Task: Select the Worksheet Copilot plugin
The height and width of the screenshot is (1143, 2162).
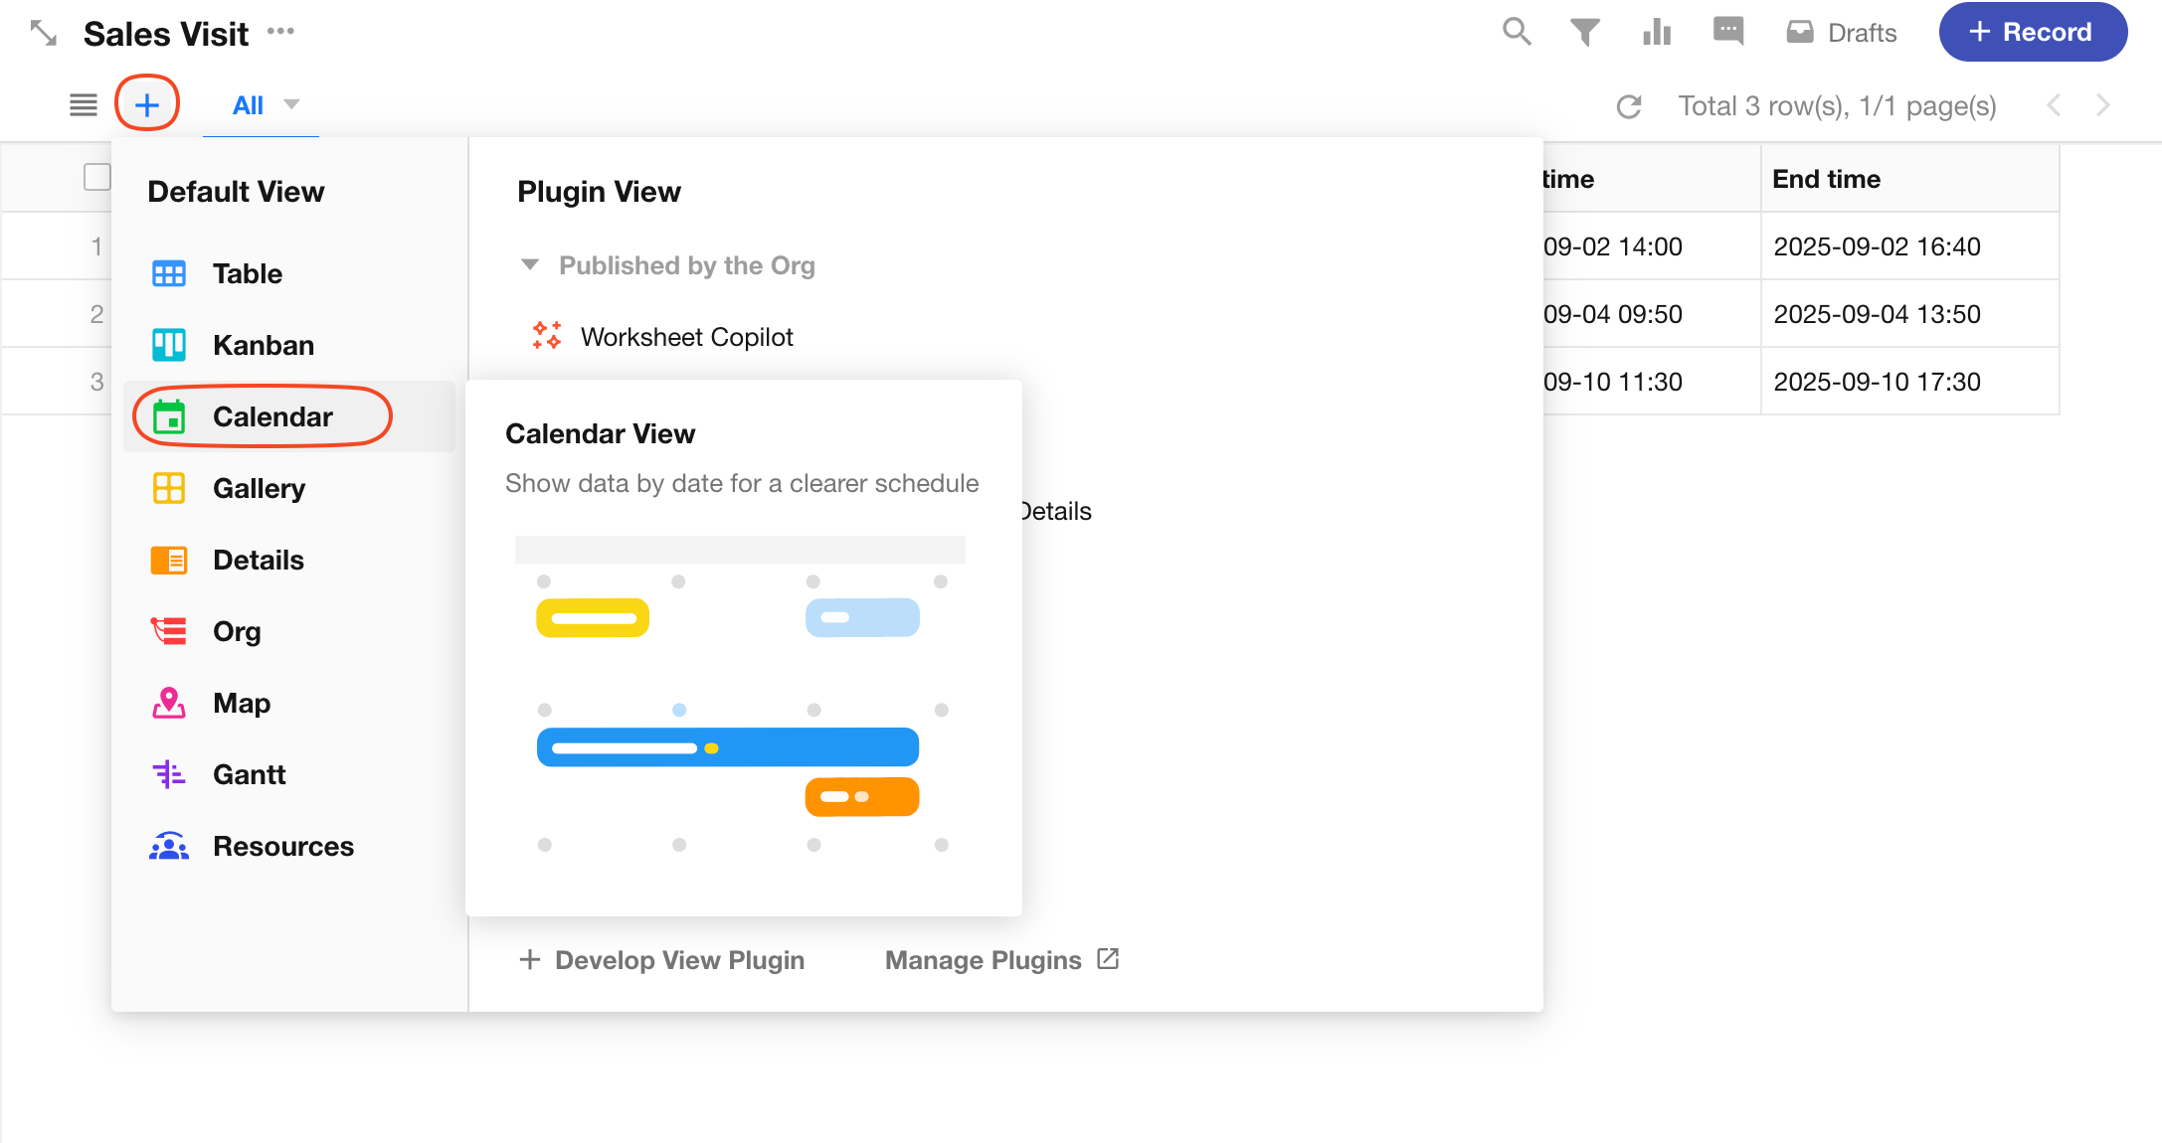Action: tap(686, 337)
